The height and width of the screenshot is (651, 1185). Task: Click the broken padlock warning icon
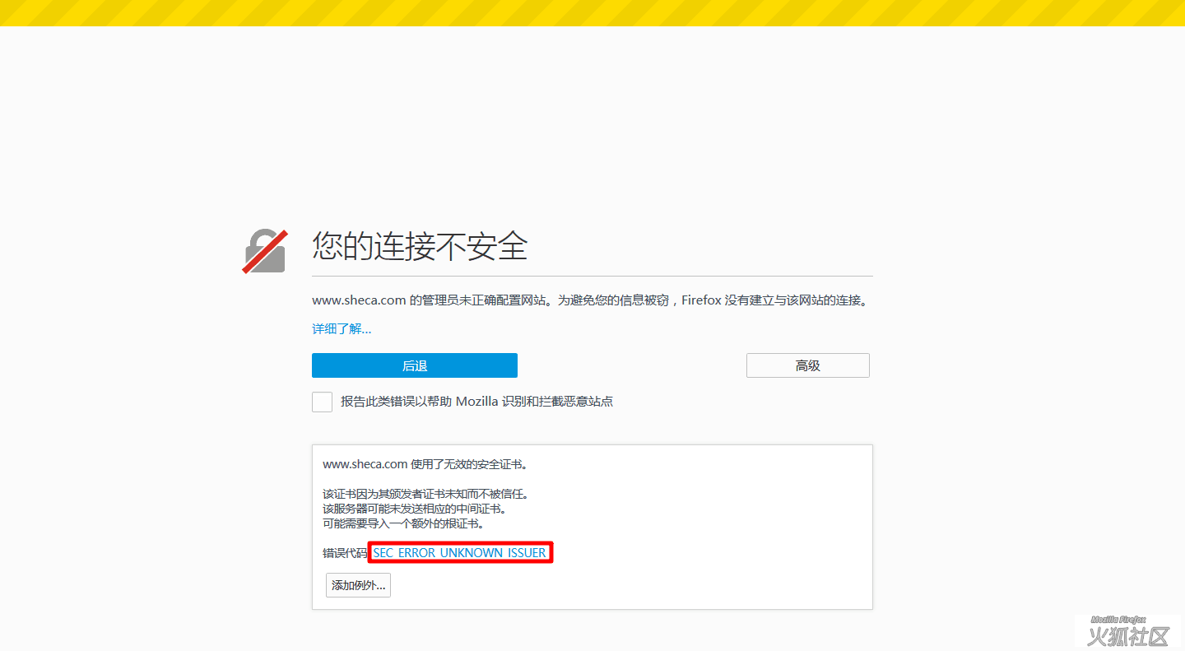264,251
